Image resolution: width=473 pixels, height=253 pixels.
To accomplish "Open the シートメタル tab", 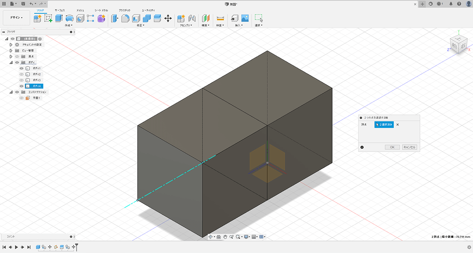I will (x=101, y=9).
